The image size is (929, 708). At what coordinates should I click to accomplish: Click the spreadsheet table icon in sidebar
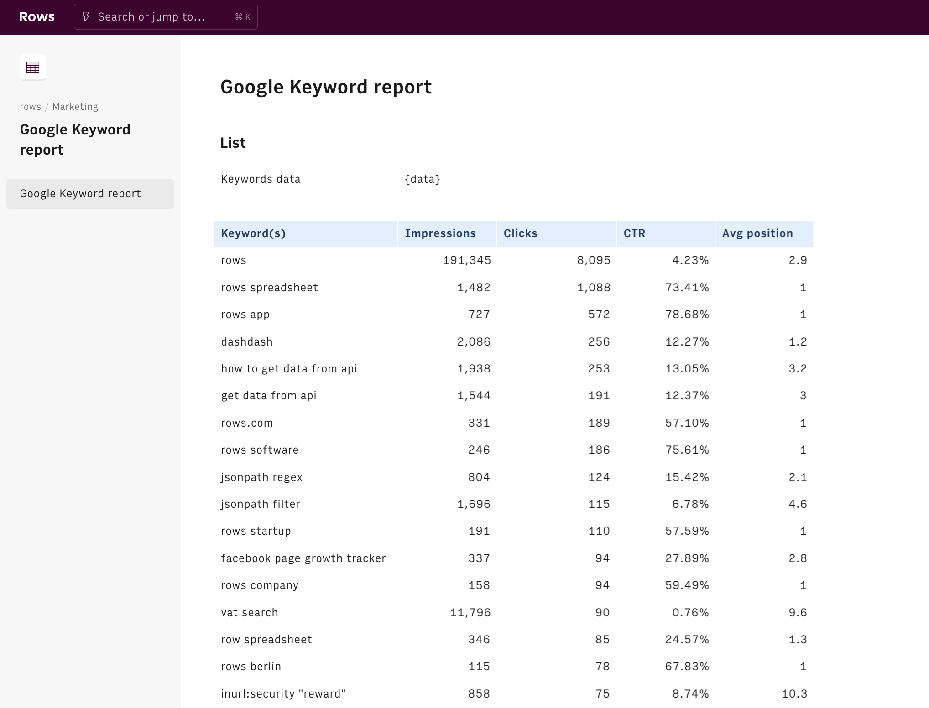click(x=33, y=67)
